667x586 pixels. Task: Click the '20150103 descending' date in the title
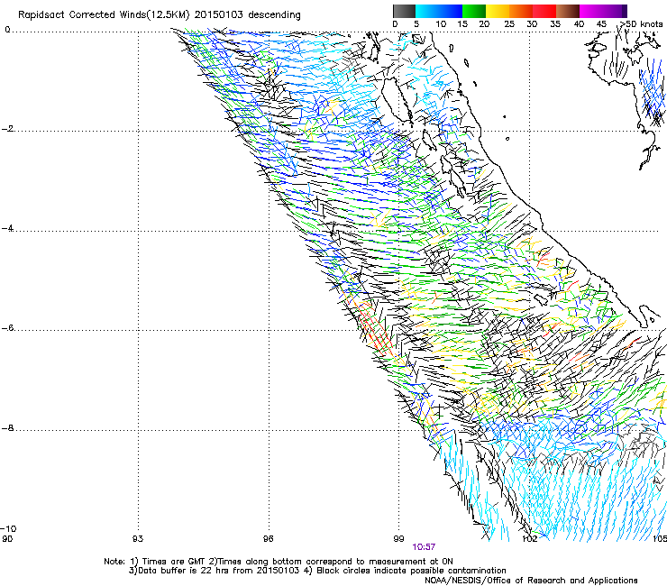[x=248, y=15]
